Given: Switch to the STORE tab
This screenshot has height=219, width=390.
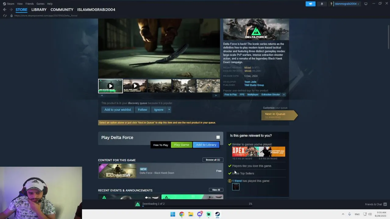Looking at the screenshot, I should pyautogui.click(x=21, y=9).
